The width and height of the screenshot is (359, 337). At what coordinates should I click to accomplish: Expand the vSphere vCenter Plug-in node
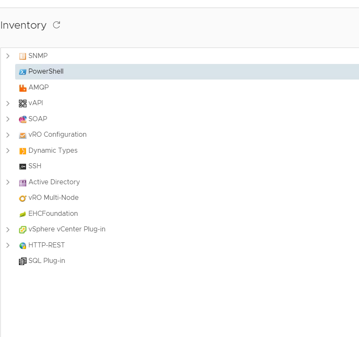click(x=8, y=229)
